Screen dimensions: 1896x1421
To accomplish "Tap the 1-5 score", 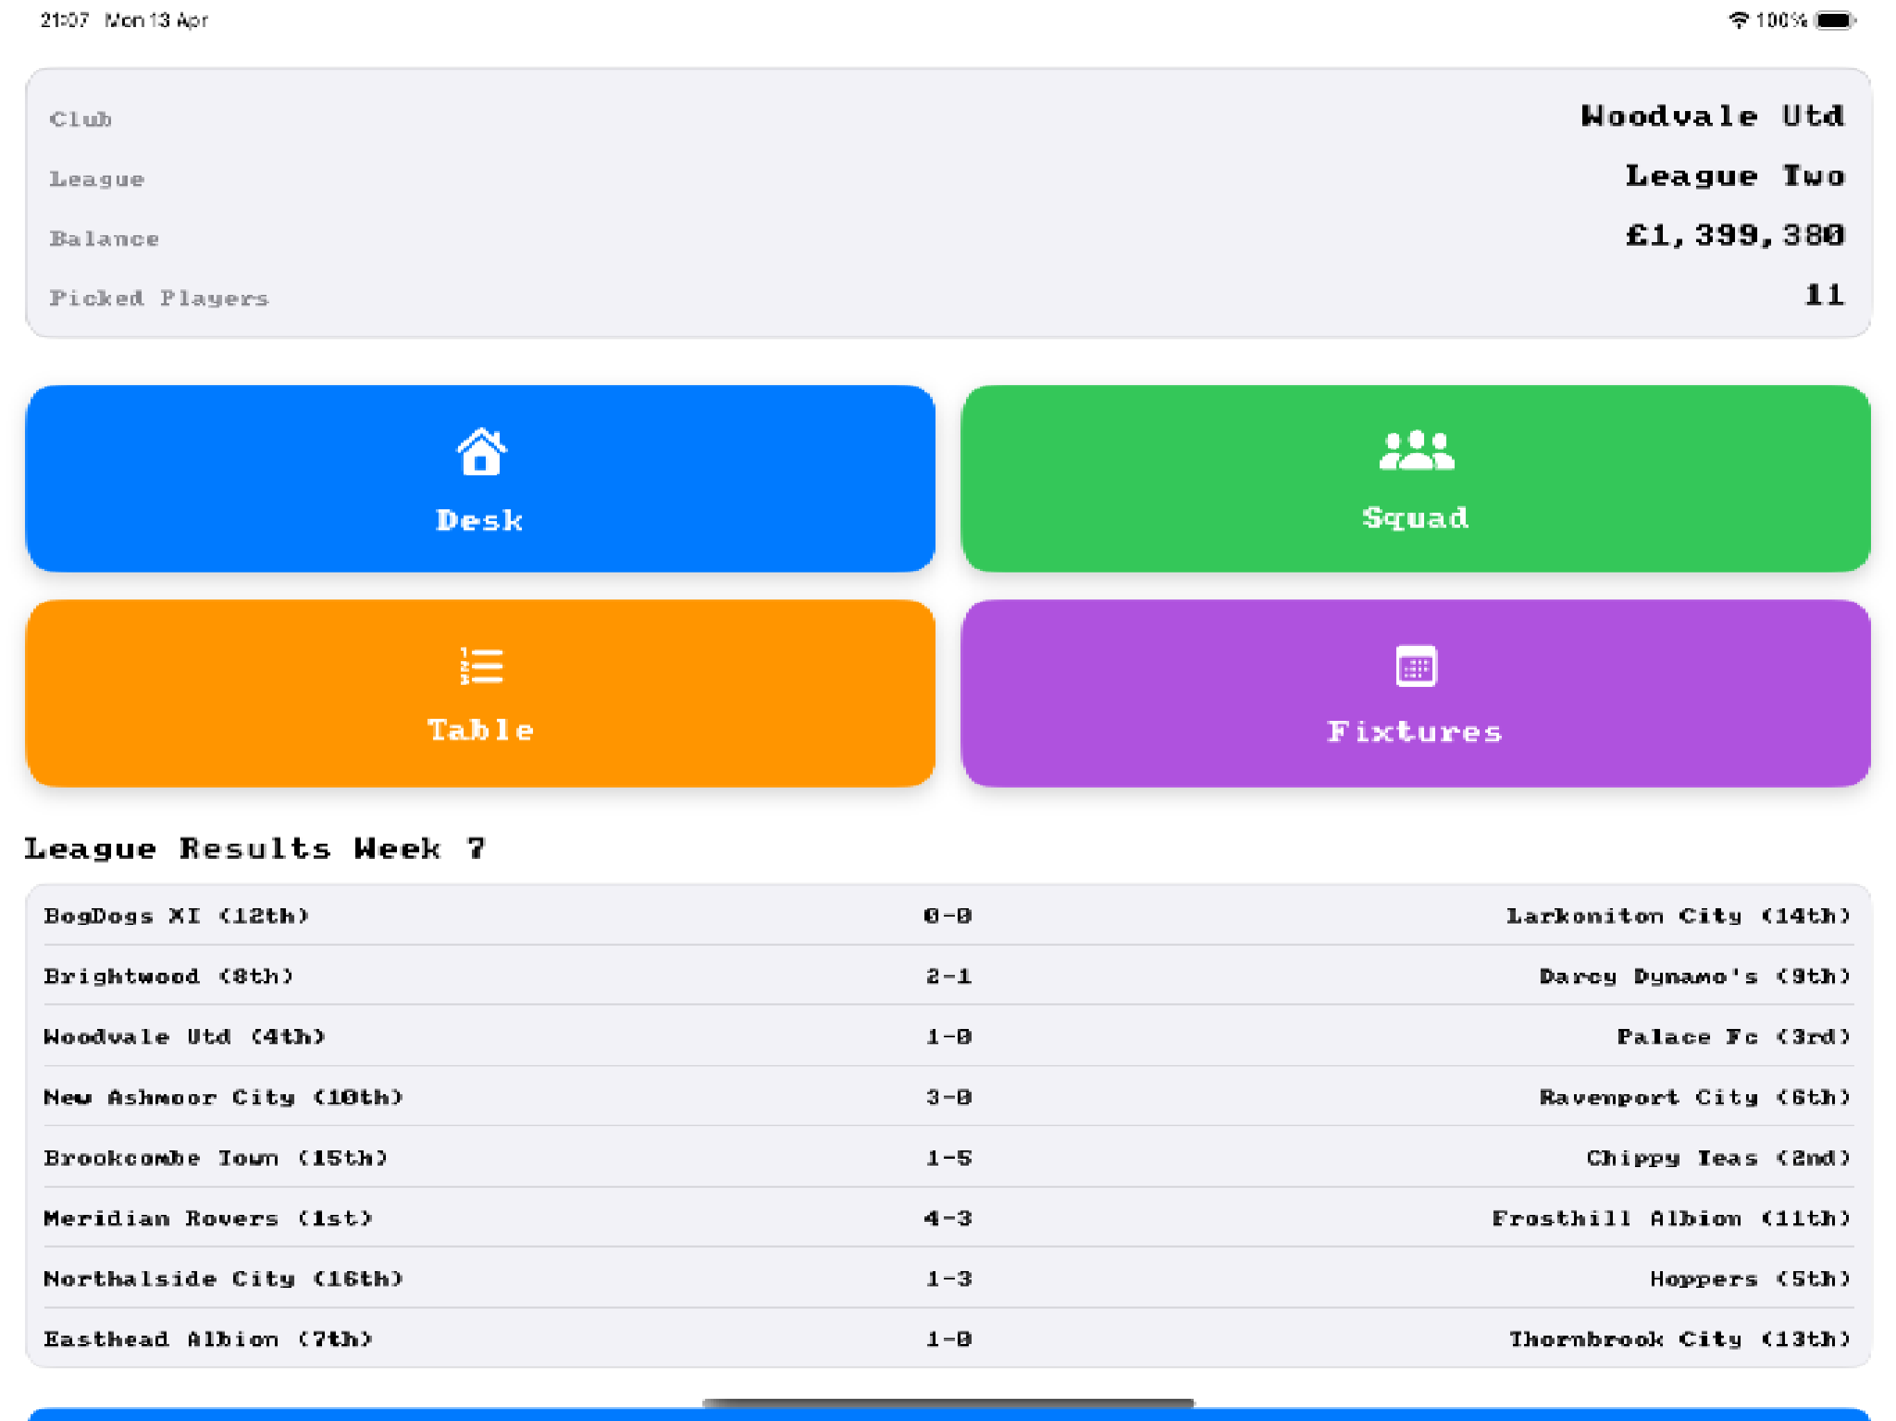I will point(948,1158).
